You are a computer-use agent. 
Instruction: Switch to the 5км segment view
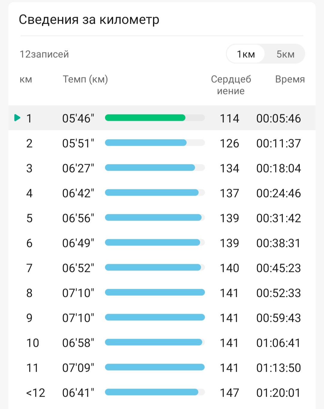click(x=285, y=54)
